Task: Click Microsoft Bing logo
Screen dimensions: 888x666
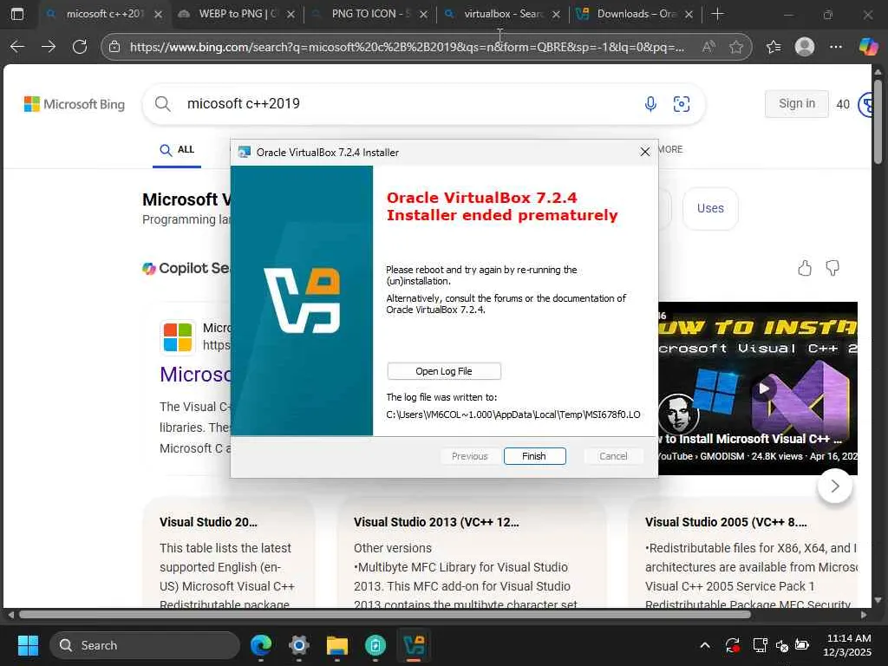Action: tap(75, 104)
